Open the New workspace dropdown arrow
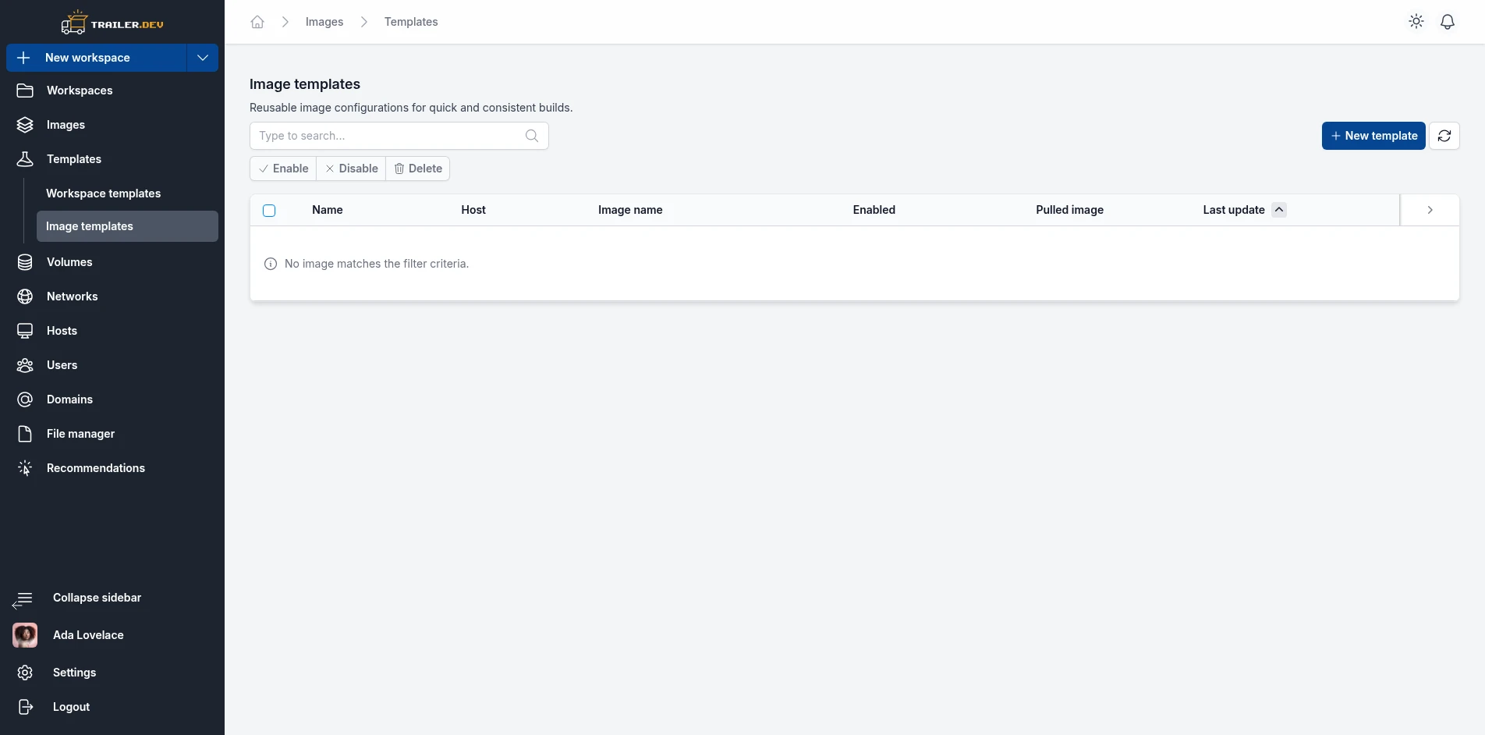This screenshot has height=735, width=1485. coord(203,58)
